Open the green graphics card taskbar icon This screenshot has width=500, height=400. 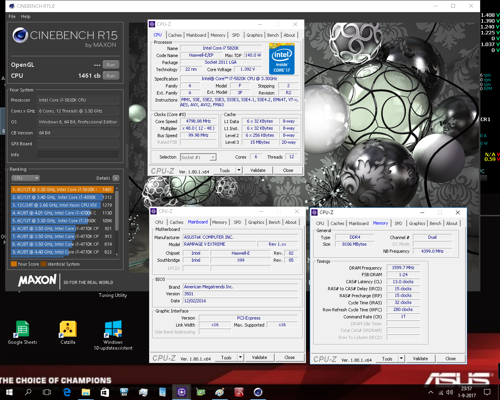(200, 392)
